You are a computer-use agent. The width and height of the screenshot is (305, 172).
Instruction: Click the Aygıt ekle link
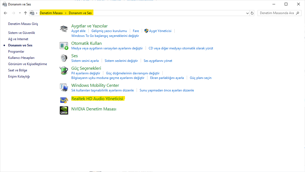[78, 31]
